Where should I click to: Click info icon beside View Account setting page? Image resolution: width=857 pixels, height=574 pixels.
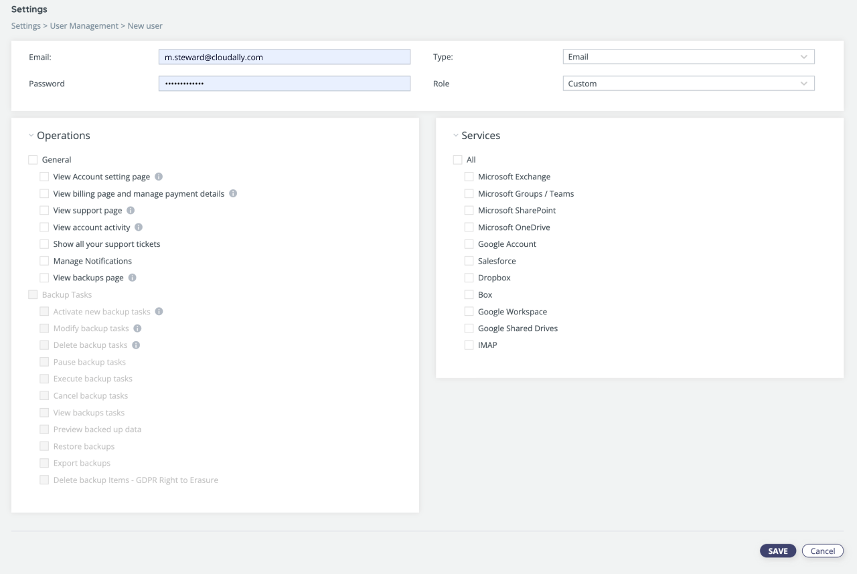(159, 177)
